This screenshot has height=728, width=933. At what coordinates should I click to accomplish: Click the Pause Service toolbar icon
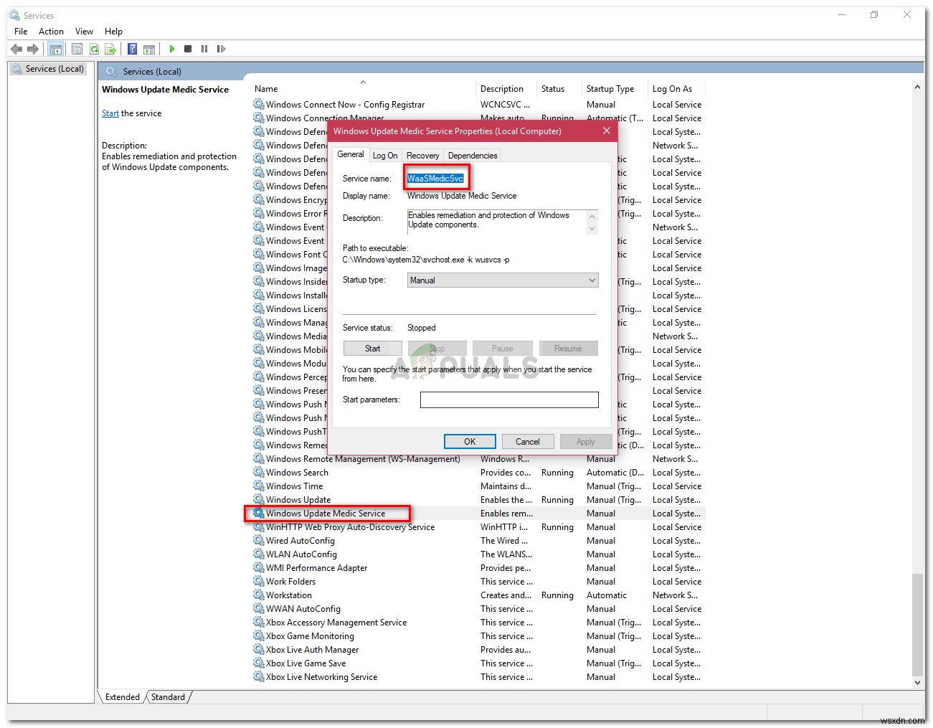pyautogui.click(x=204, y=49)
